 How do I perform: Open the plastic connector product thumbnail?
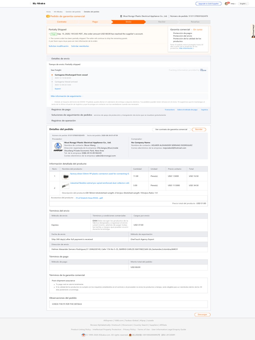(x=66, y=176)
